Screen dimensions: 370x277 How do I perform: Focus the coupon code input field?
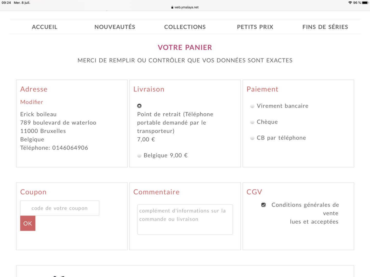pyautogui.click(x=60, y=208)
